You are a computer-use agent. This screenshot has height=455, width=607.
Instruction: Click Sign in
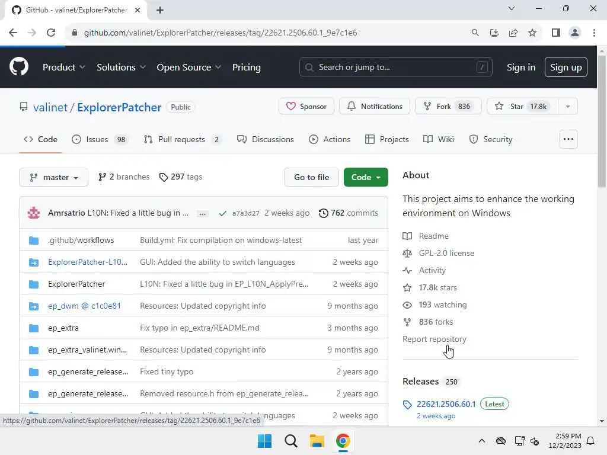point(520,68)
